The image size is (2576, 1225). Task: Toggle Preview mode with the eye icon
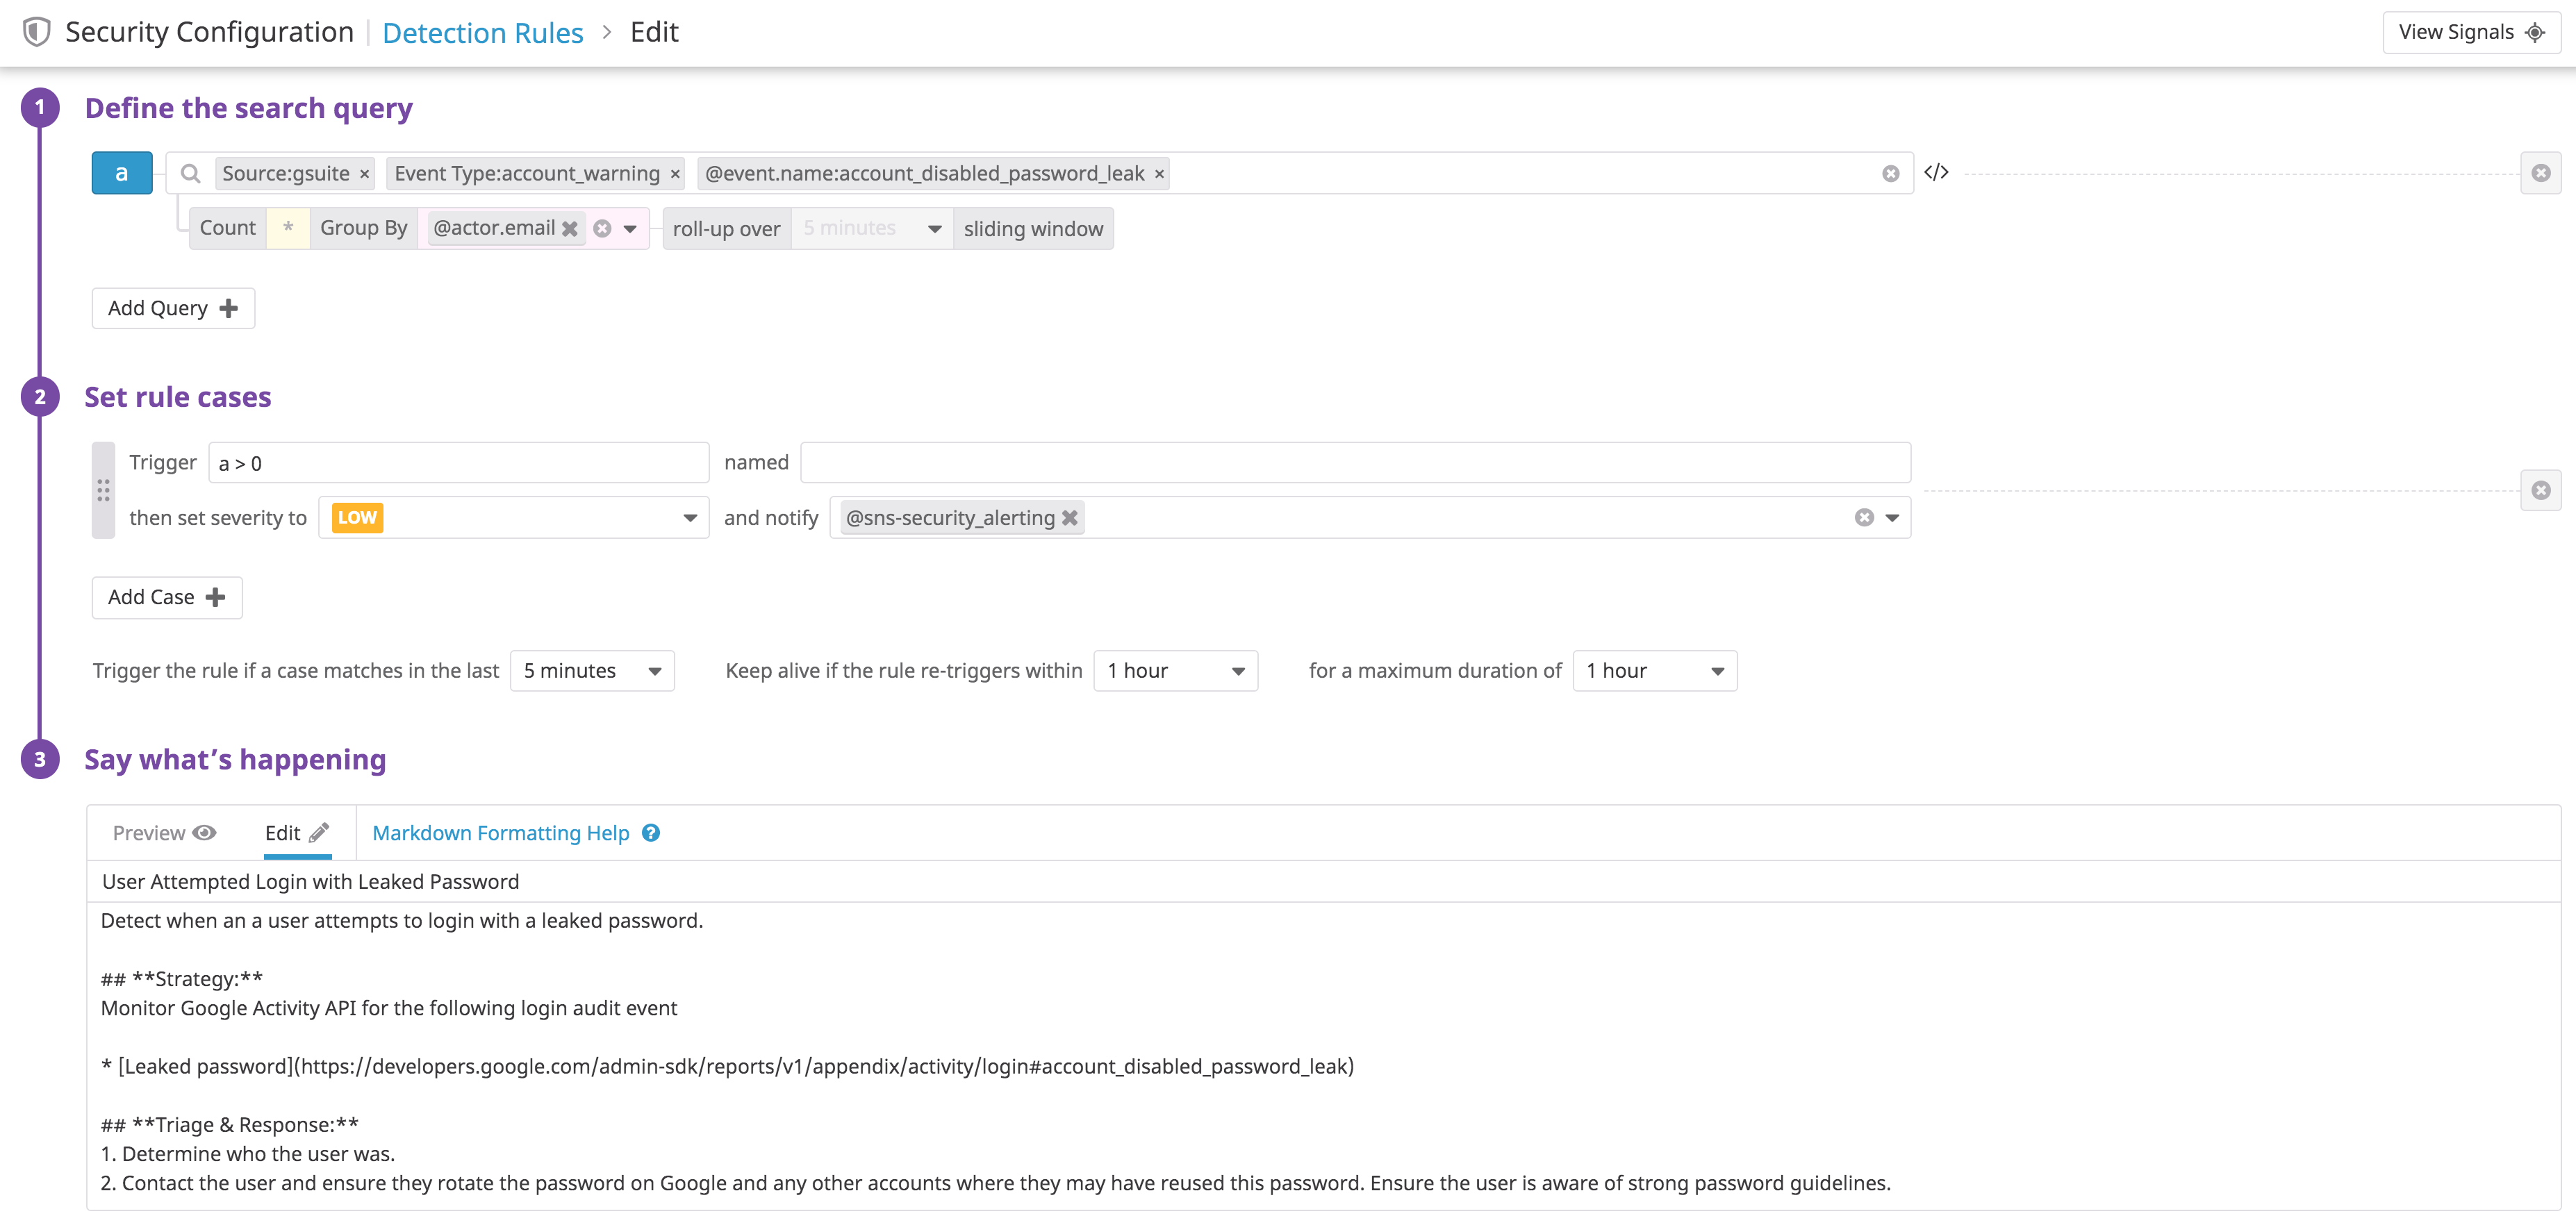point(206,833)
